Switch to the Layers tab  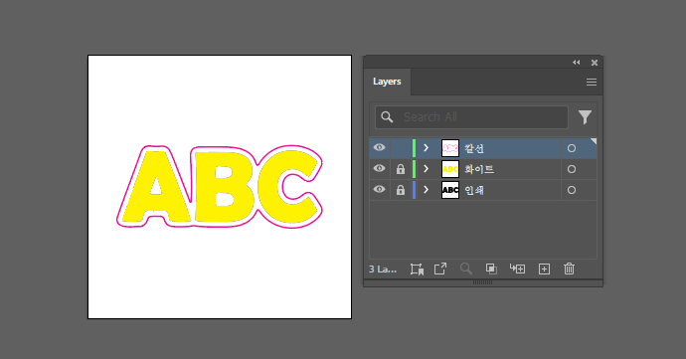point(387,82)
